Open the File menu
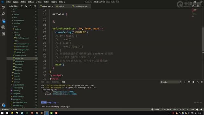204x115 pixels. pos(8,2)
